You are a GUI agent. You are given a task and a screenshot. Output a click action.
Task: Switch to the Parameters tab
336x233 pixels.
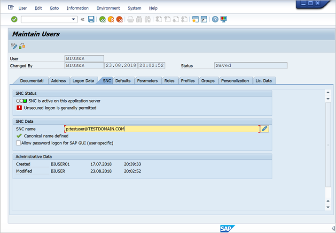pos(148,81)
